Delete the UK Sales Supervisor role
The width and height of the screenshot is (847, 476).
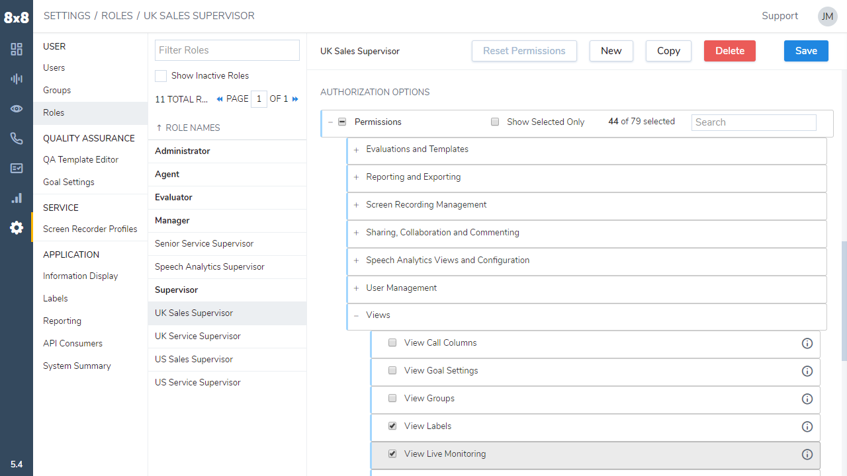coord(730,51)
